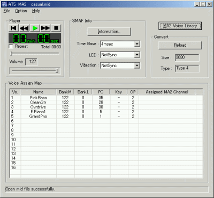The height and width of the screenshot is (198, 214).
Task: Select the Ovrdrive voice row
Action: (x=106, y=107)
